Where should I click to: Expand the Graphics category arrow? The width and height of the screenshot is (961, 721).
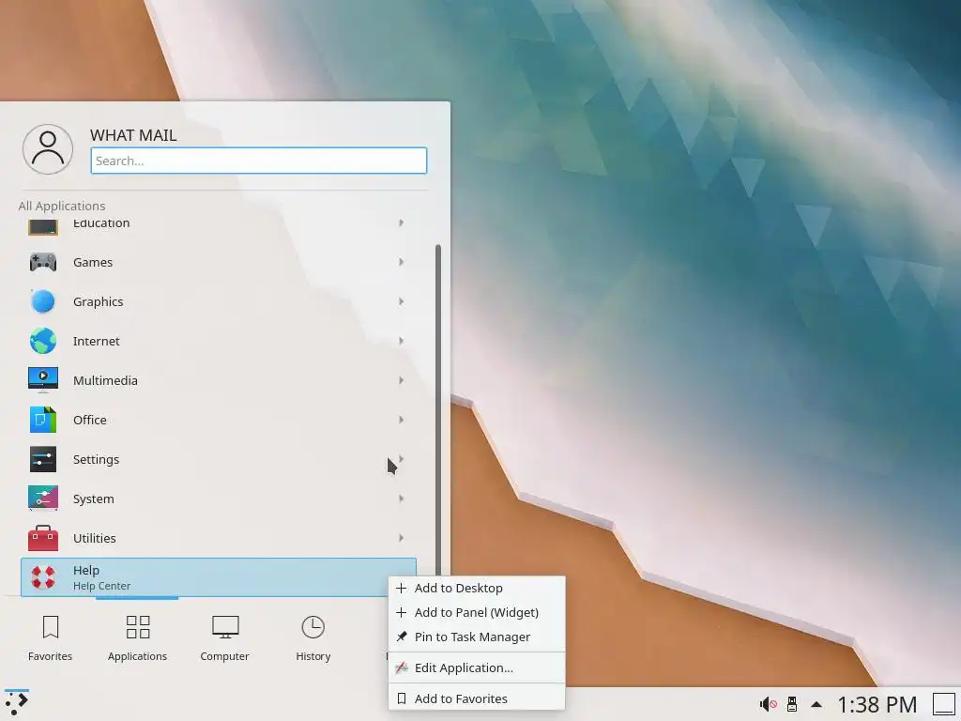click(401, 301)
